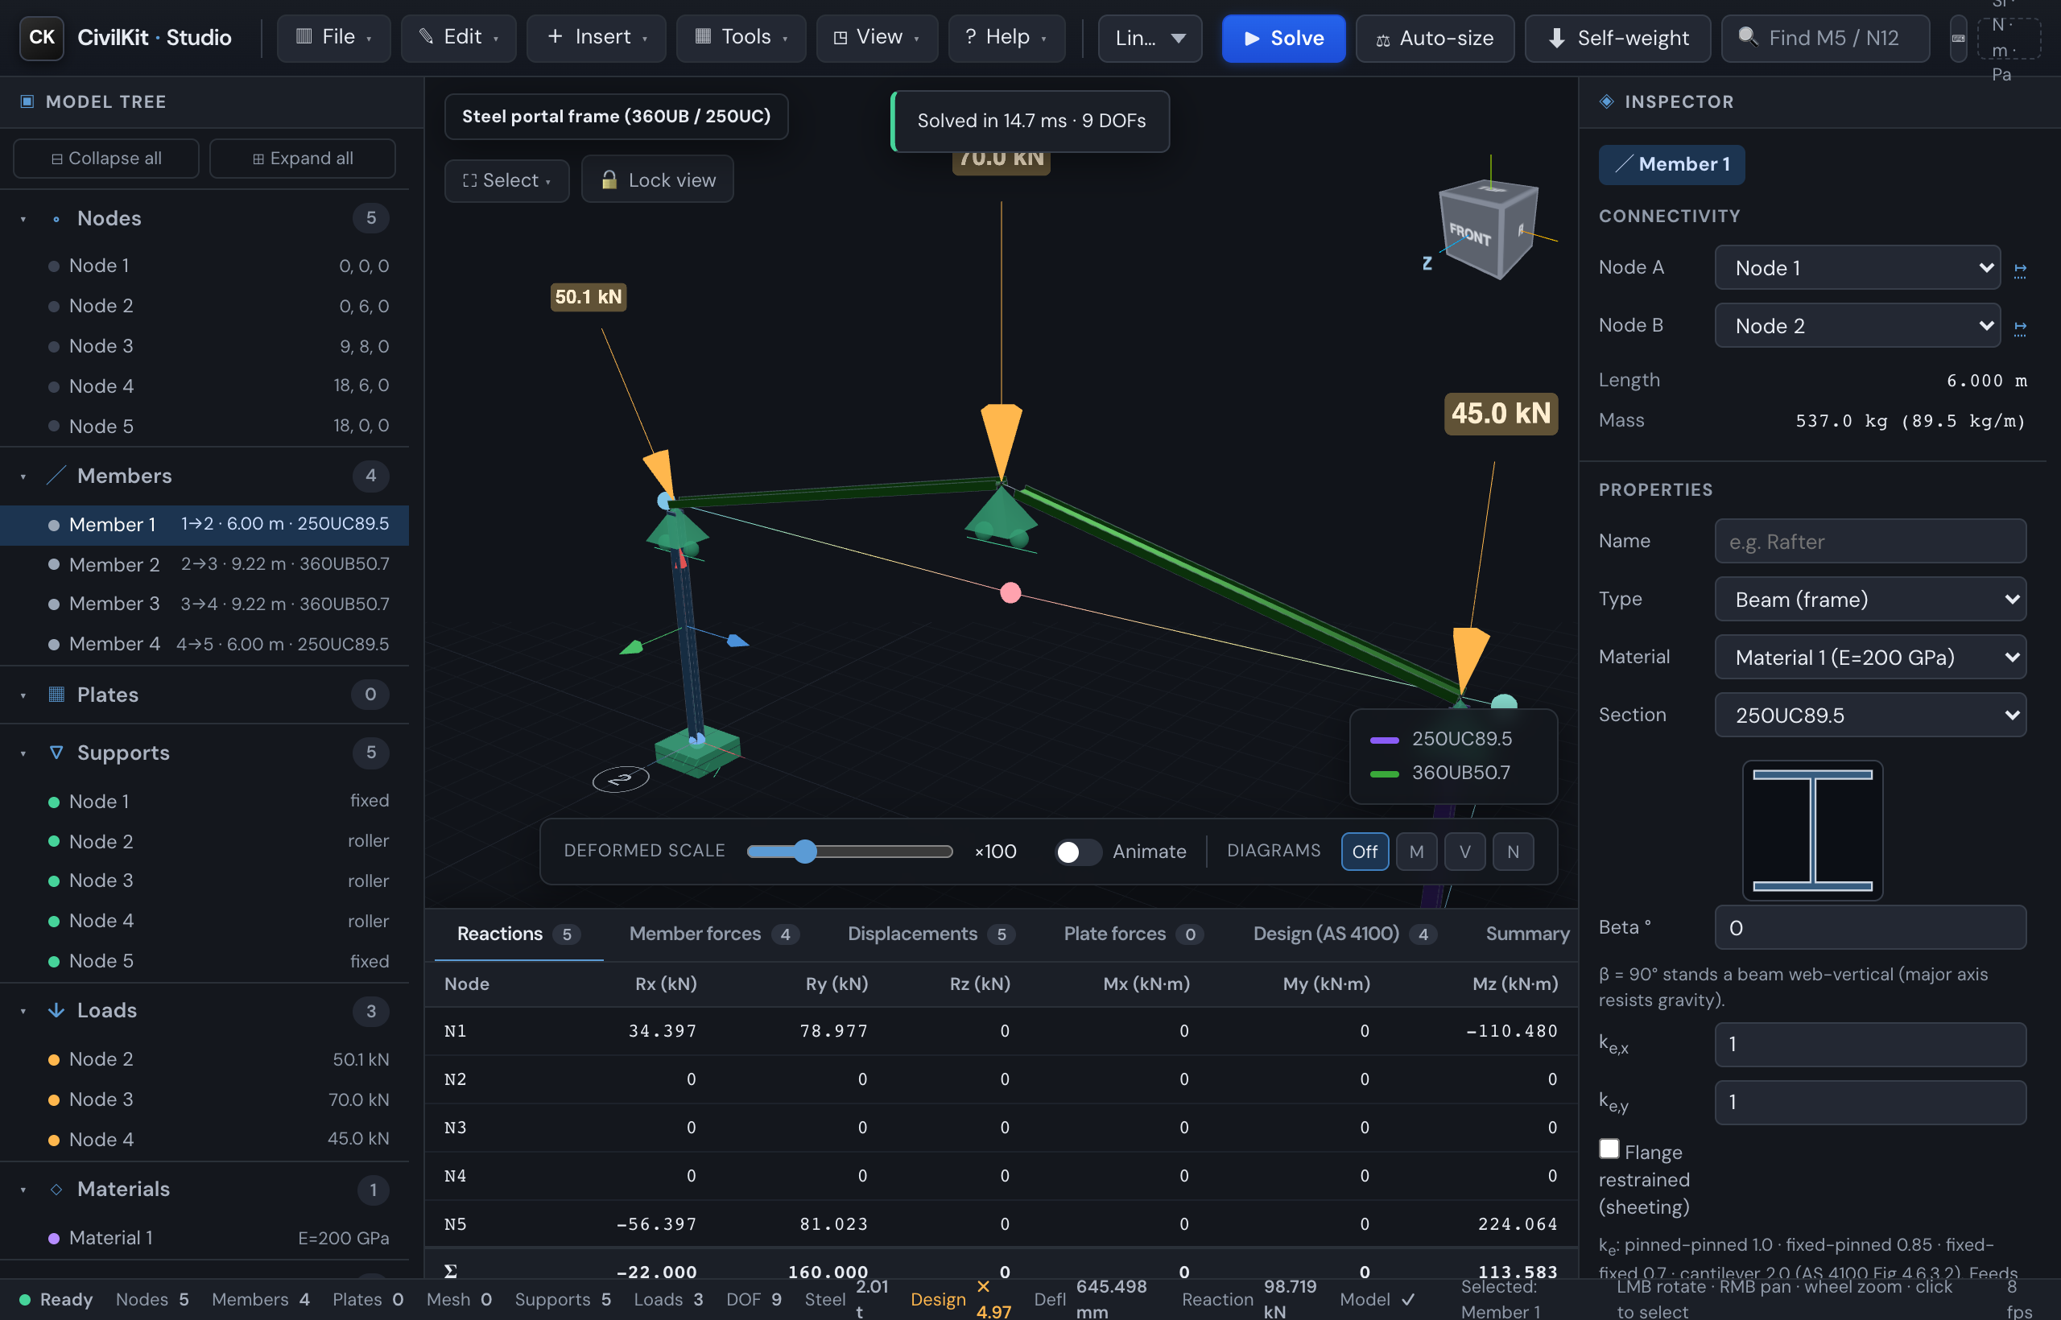Click the Name input field in Properties
The image size is (2061, 1320).
[1870, 541]
